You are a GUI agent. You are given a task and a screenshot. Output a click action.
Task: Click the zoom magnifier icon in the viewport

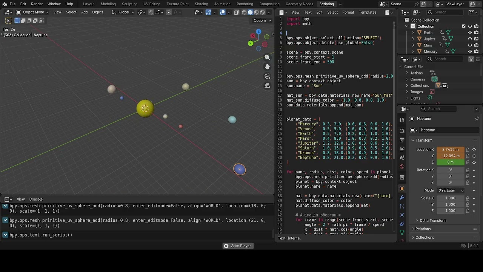pyautogui.click(x=267, y=57)
